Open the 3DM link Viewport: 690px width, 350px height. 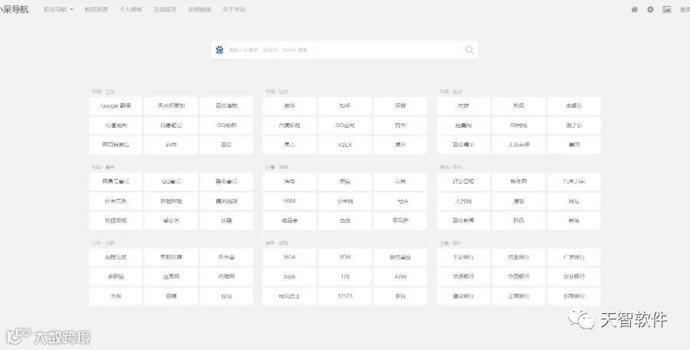[345, 257]
